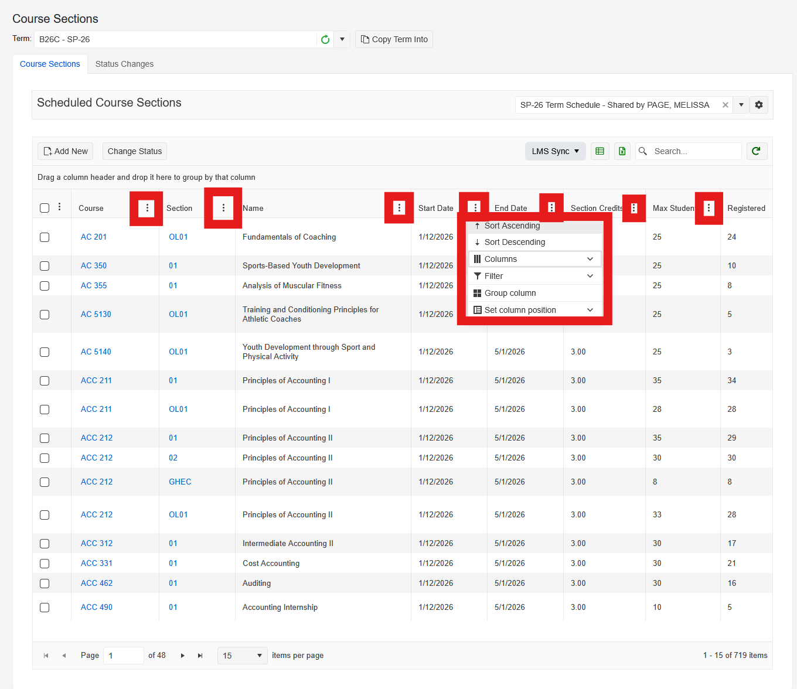Open the Name column three-dot menu
The width and height of the screenshot is (797, 689).
399,208
